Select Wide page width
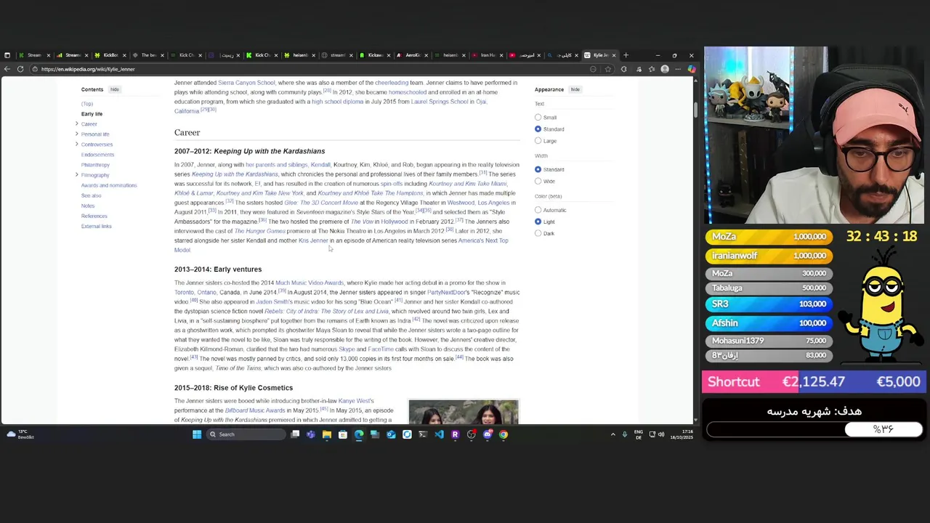Screen dimensions: 930x523 click(x=538, y=181)
